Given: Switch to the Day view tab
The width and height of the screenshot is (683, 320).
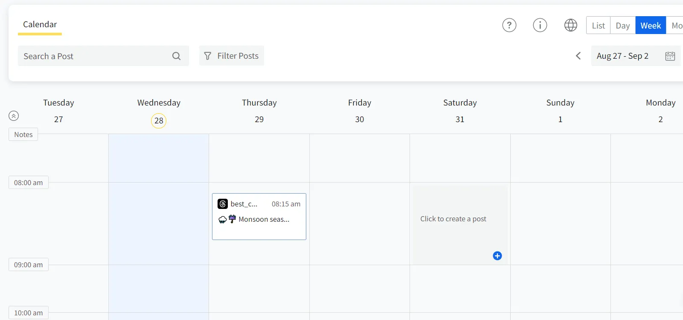Looking at the screenshot, I should 622,25.
